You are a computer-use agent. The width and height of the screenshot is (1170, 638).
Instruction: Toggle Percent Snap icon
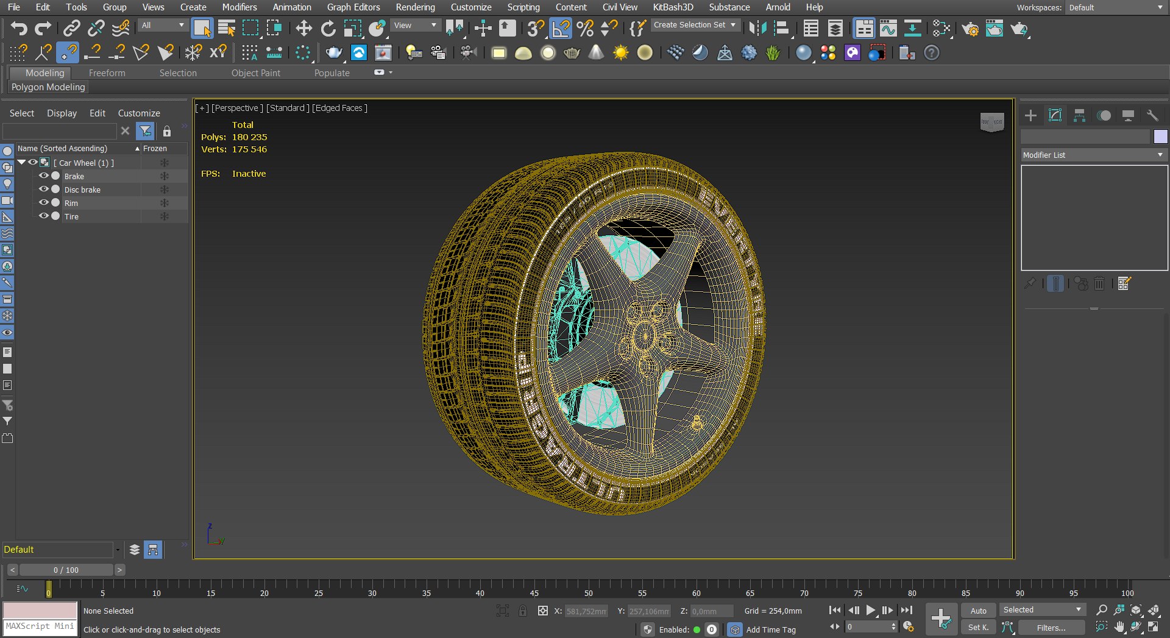click(584, 28)
